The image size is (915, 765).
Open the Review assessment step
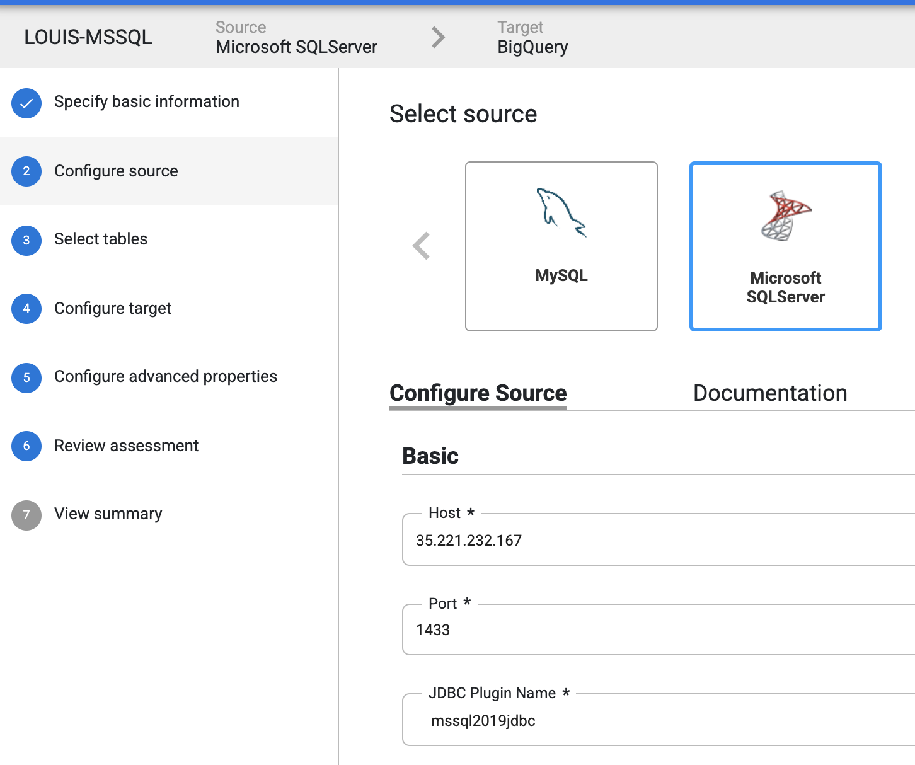[x=169, y=446]
